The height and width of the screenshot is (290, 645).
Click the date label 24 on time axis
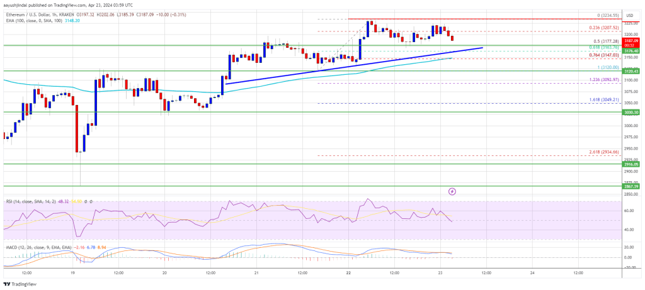click(532, 272)
